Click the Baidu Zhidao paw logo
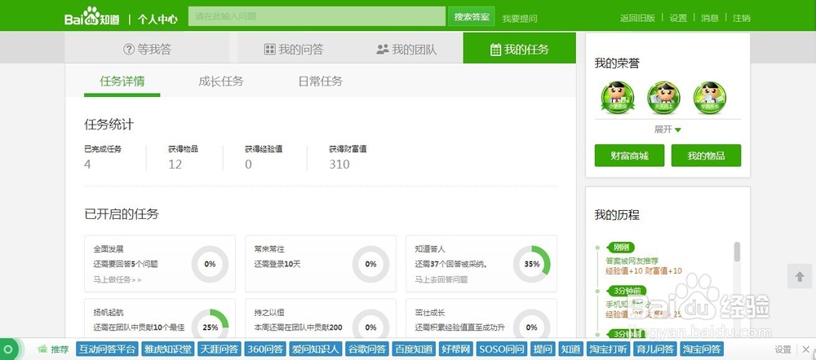The height and width of the screenshot is (360, 816). [92, 16]
